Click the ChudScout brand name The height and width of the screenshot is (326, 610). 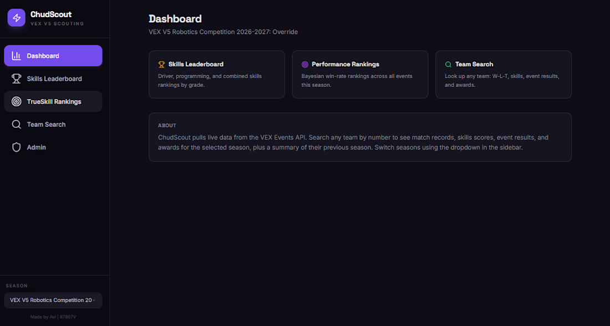tap(51, 14)
